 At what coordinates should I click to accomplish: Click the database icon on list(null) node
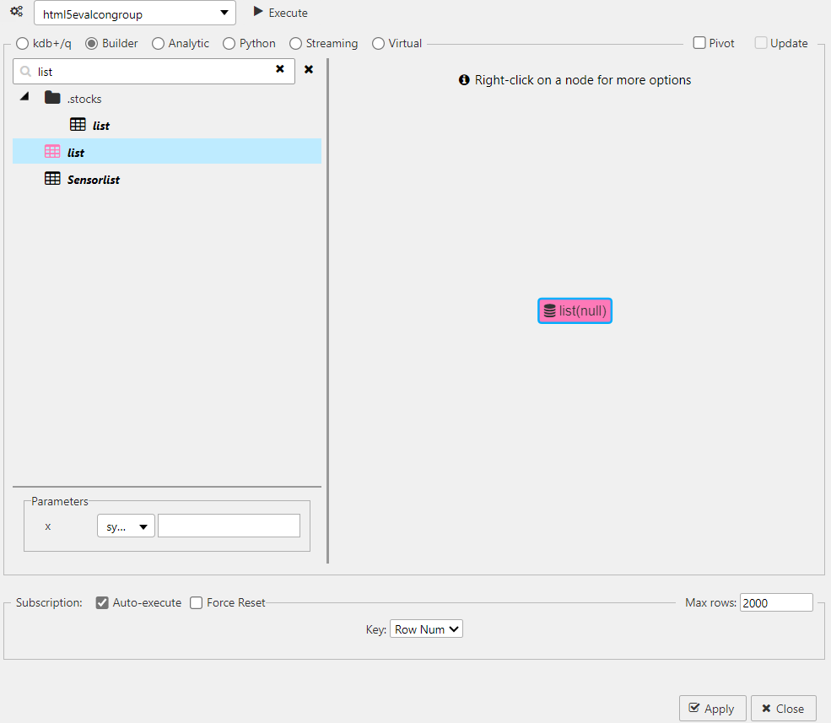pyautogui.click(x=551, y=310)
